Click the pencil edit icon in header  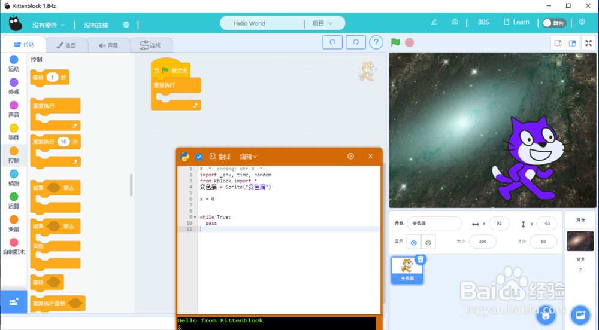tap(434, 22)
